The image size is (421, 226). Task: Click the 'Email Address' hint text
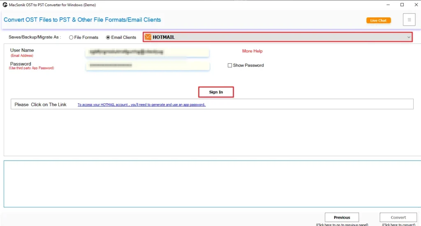[22, 56]
